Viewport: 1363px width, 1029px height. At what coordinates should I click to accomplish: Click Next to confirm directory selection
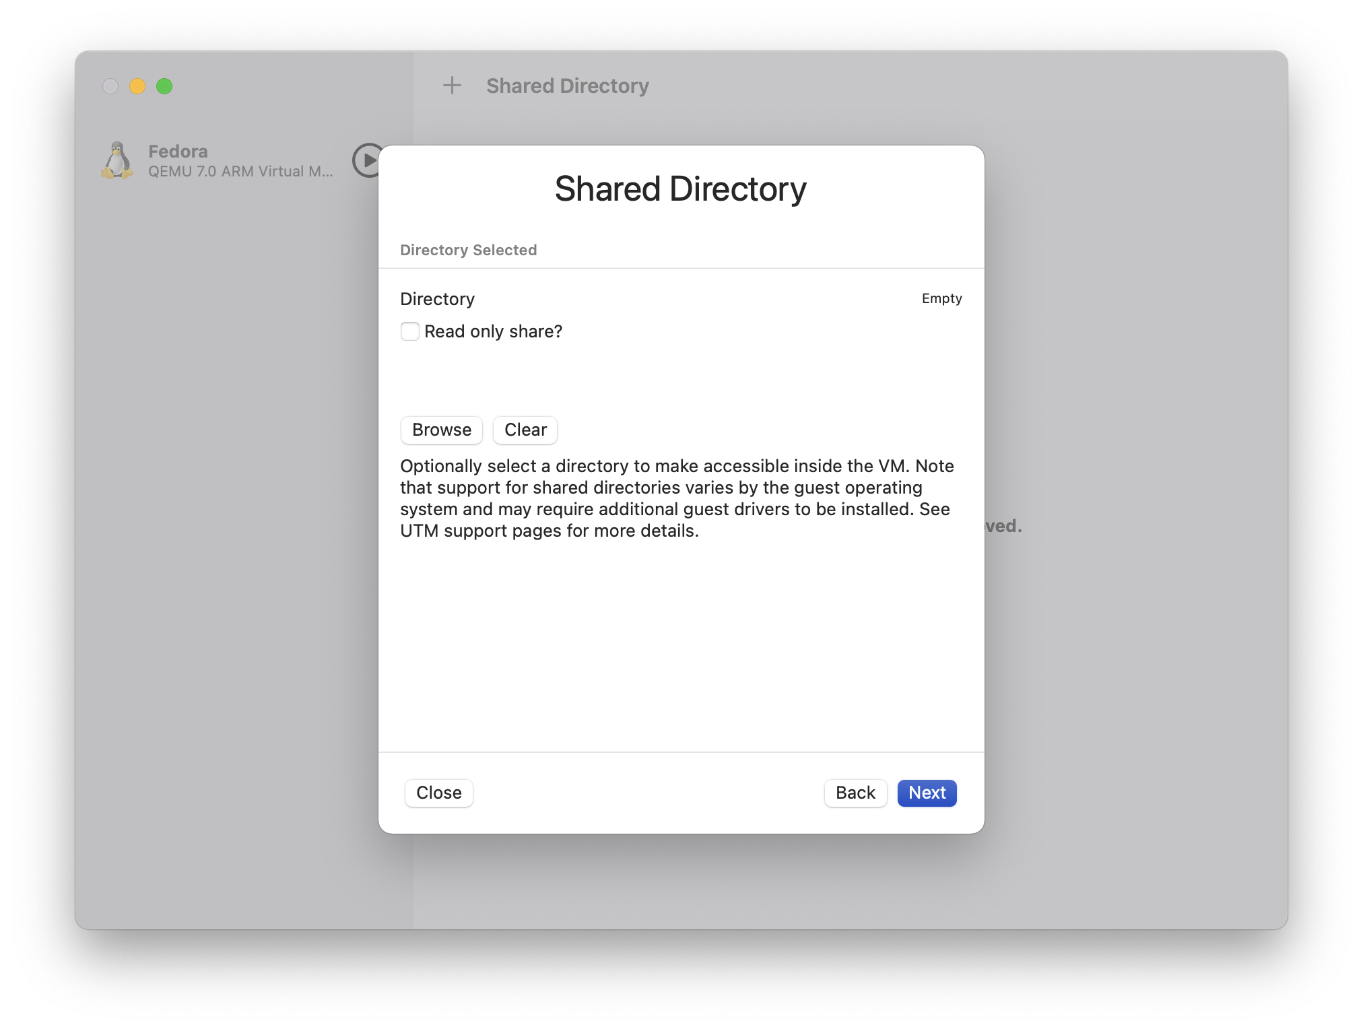coord(927,792)
